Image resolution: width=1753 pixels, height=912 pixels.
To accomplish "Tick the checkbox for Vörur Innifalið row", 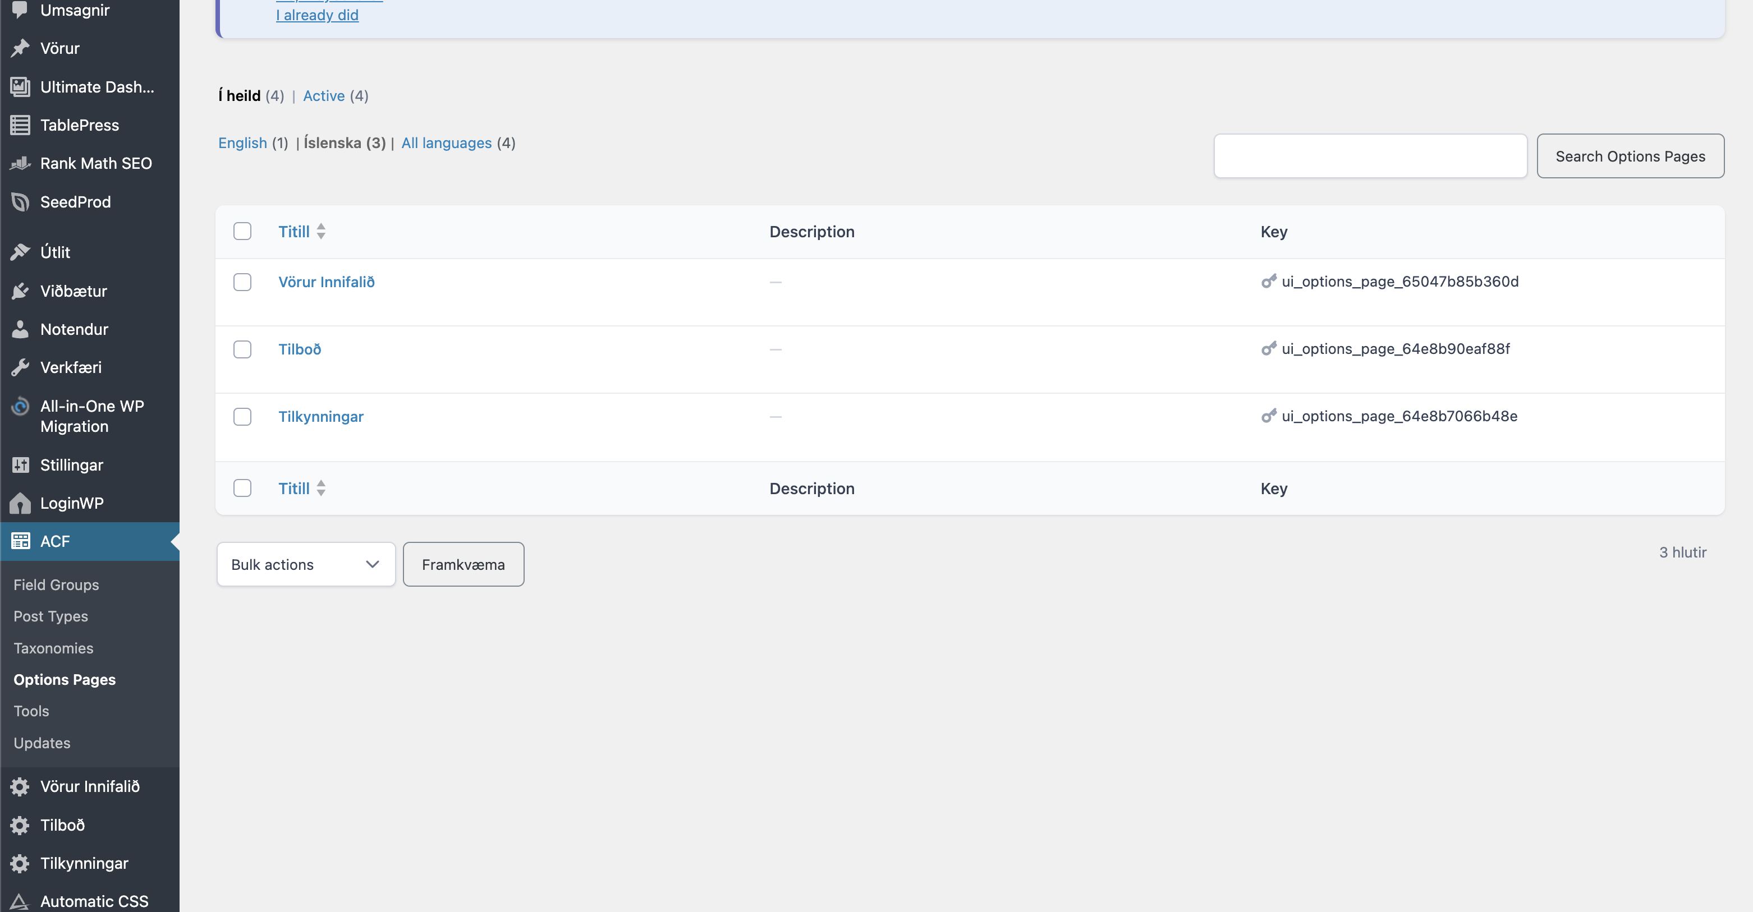I will 242,282.
